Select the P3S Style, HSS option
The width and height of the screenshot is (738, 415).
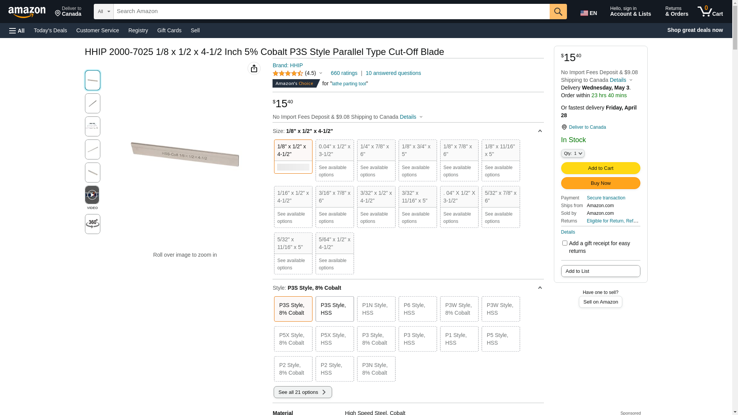(x=334, y=309)
